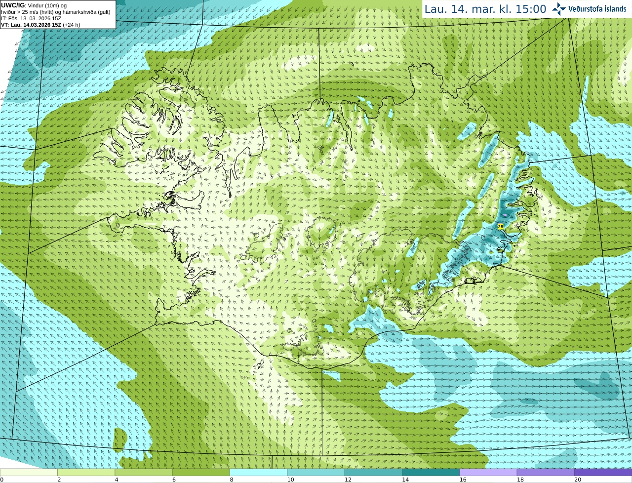
Task: Select the 14–16 m/s dark teal legend swatch
Action: click(431, 472)
